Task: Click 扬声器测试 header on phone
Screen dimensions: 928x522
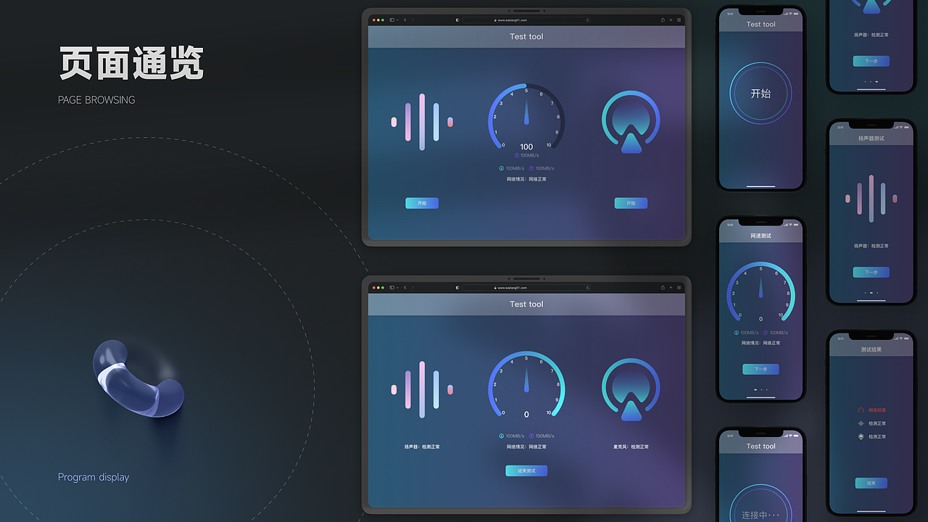Action: click(871, 138)
